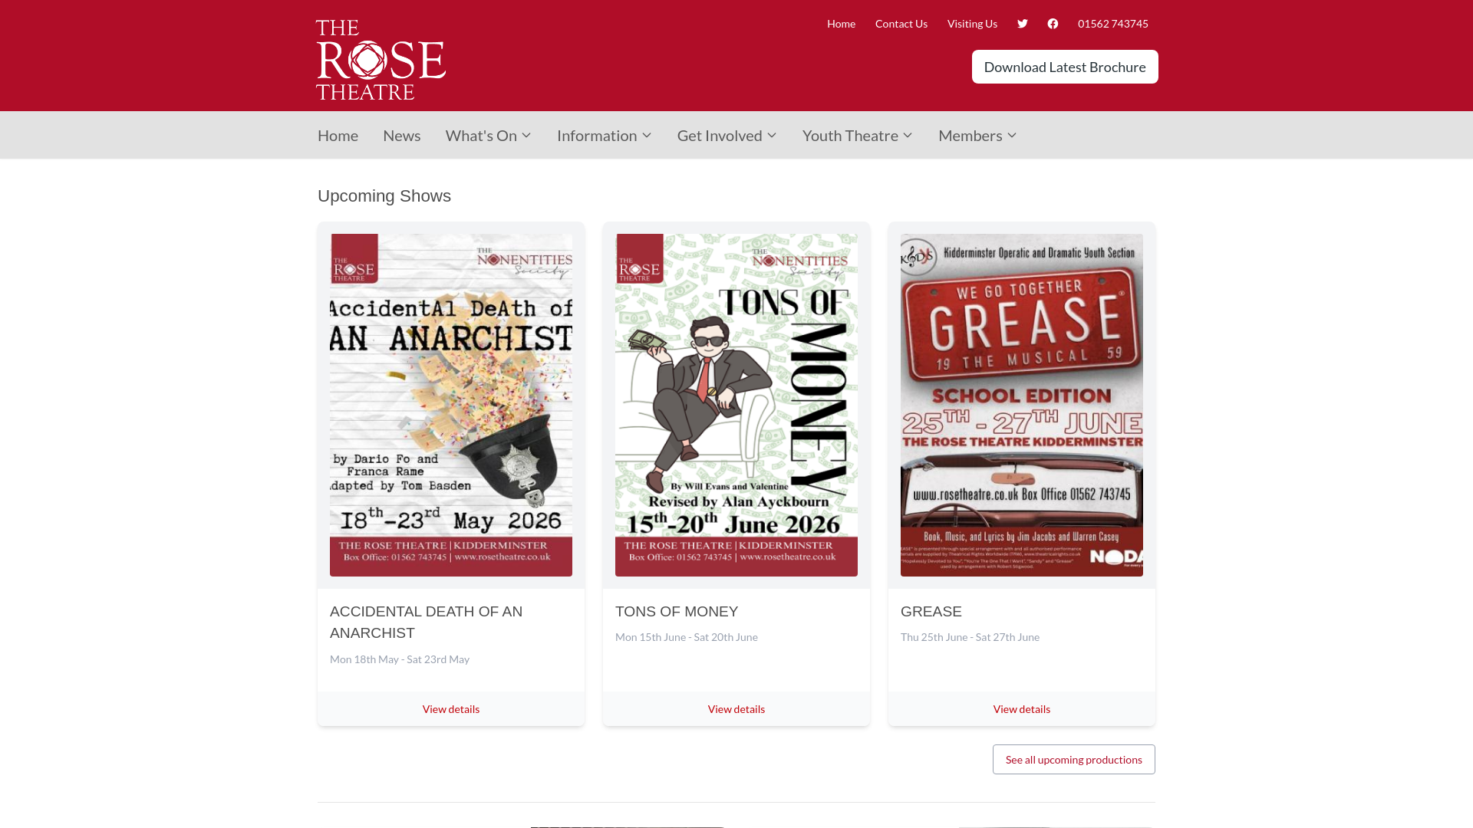Screen dimensions: 1473x828
Task: Expand the What's On dropdown menu
Action: click(x=488, y=136)
